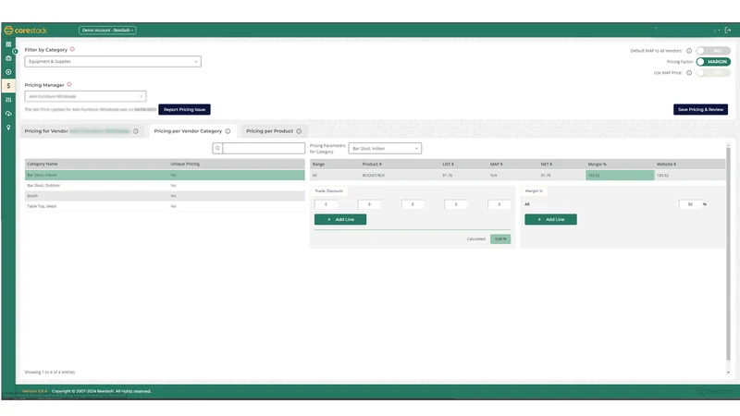Toggle the Use MAP Price switch
The width and height of the screenshot is (740, 416).
coord(713,73)
